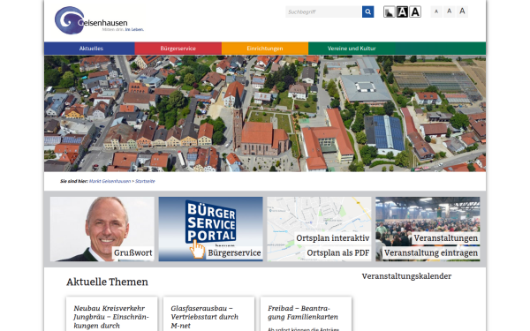
Task: Click the Veranstaltungskalender heading
Action: [406, 276]
